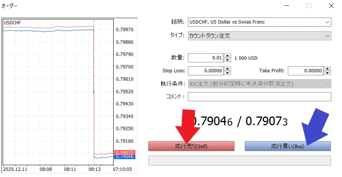
Task: Raise Stop Loss using up arrow
Action: pyautogui.click(x=228, y=69)
